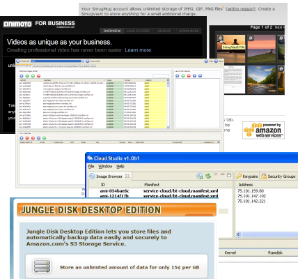Close the Image Browser tab
Viewport: 298px width, 279px height.
[x=127, y=176]
